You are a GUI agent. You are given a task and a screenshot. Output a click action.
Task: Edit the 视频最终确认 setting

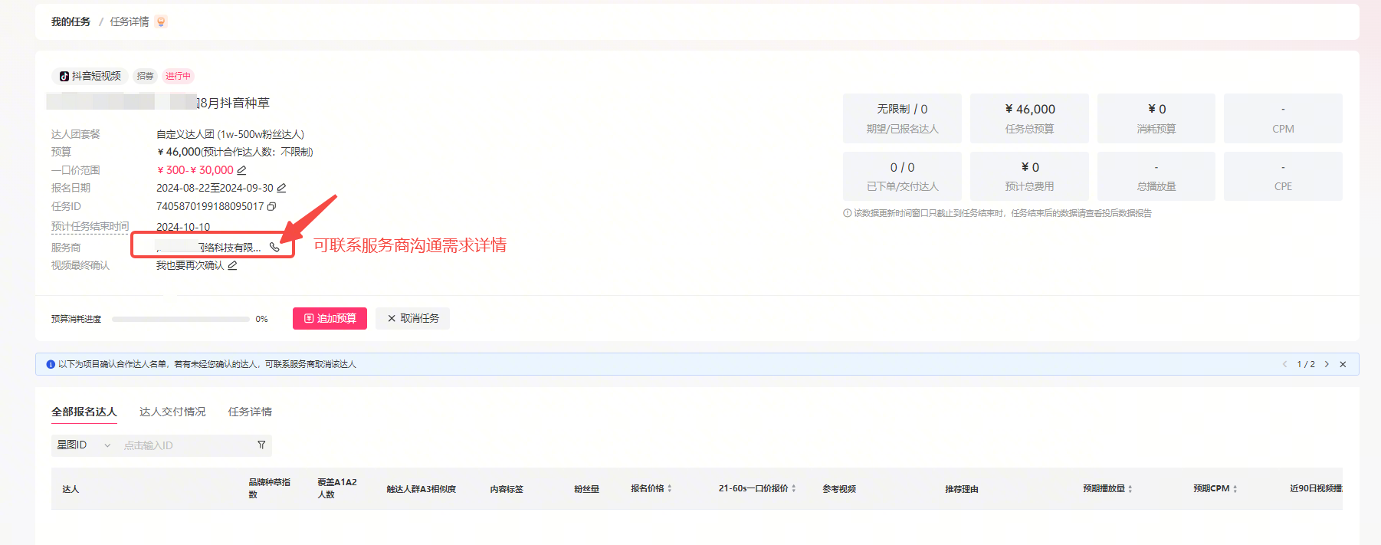(232, 265)
